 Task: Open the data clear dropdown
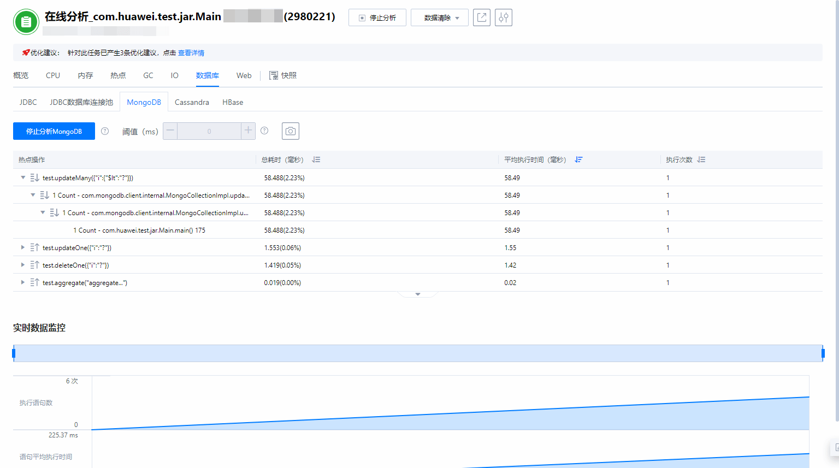440,17
